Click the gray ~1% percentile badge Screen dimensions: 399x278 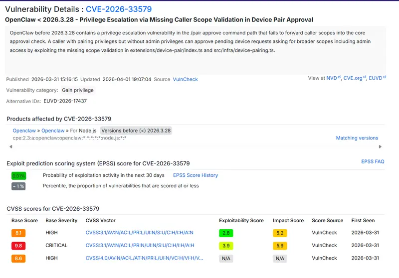pos(18,186)
